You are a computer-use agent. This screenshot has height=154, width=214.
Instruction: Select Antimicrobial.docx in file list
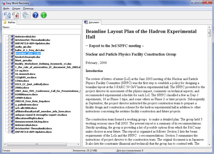coord(26,125)
